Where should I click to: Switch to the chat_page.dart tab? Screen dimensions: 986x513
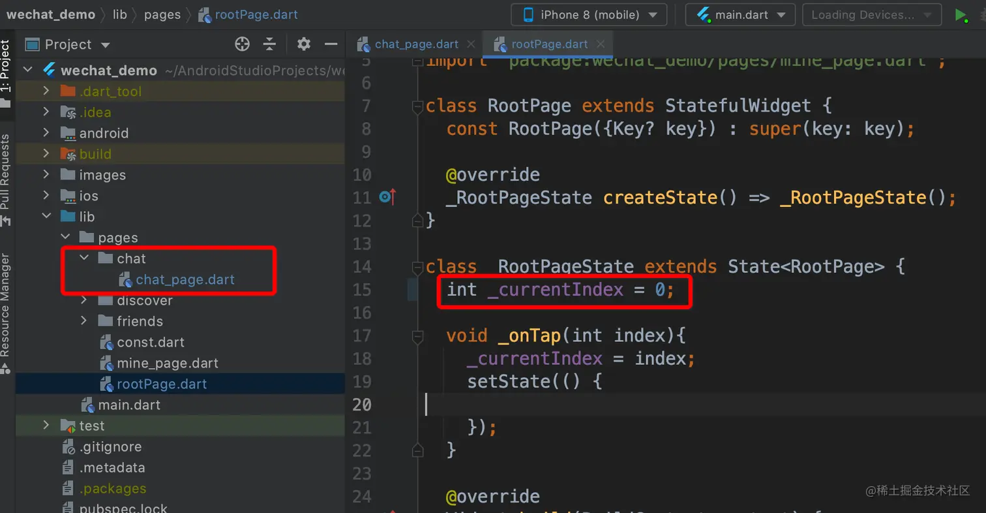click(416, 44)
